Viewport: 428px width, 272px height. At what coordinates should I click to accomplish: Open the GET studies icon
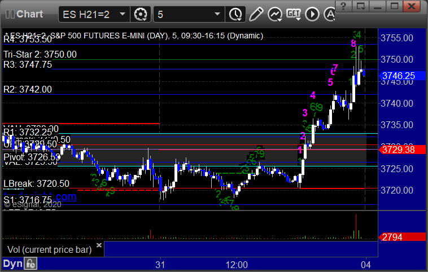click(x=294, y=14)
